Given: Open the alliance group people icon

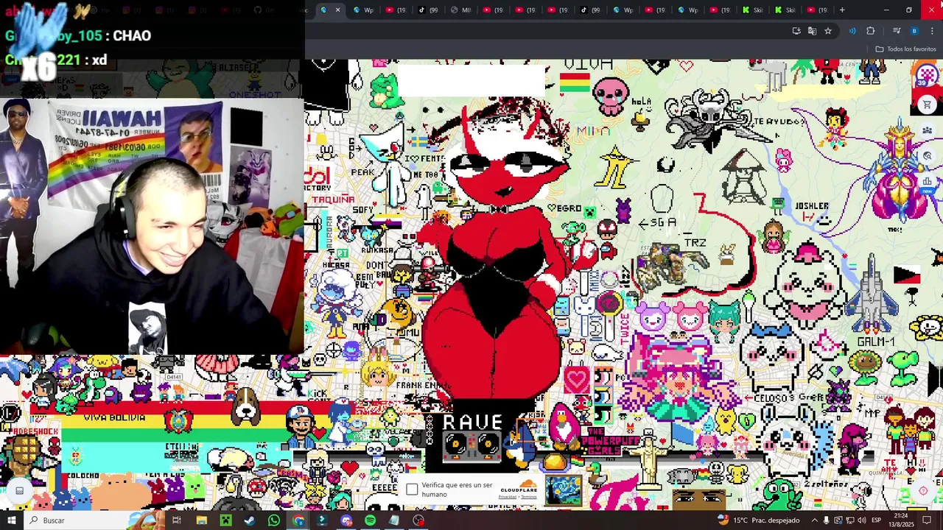Looking at the screenshot, I should [x=928, y=131].
